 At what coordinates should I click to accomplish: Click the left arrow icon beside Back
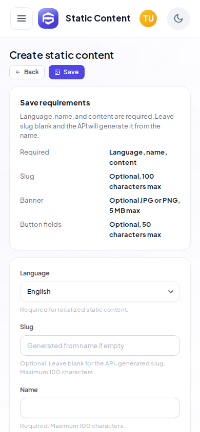(x=18, y=72)
